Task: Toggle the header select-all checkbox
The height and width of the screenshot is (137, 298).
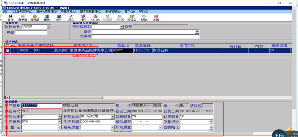Action: click(8, 46)
